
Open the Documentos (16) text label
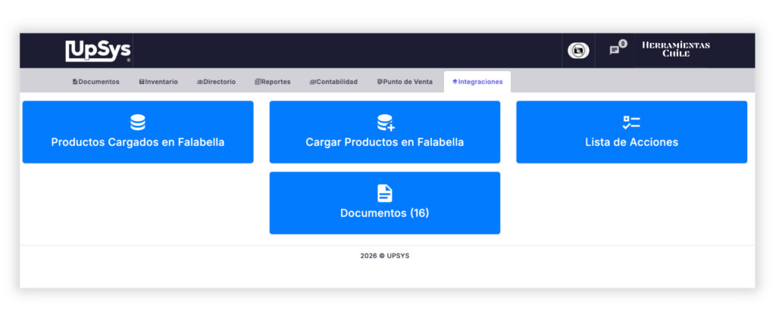[385, 213]
